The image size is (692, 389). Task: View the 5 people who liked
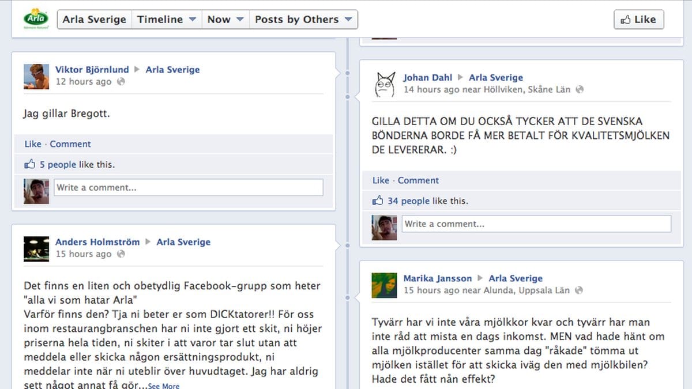(58, 164)
